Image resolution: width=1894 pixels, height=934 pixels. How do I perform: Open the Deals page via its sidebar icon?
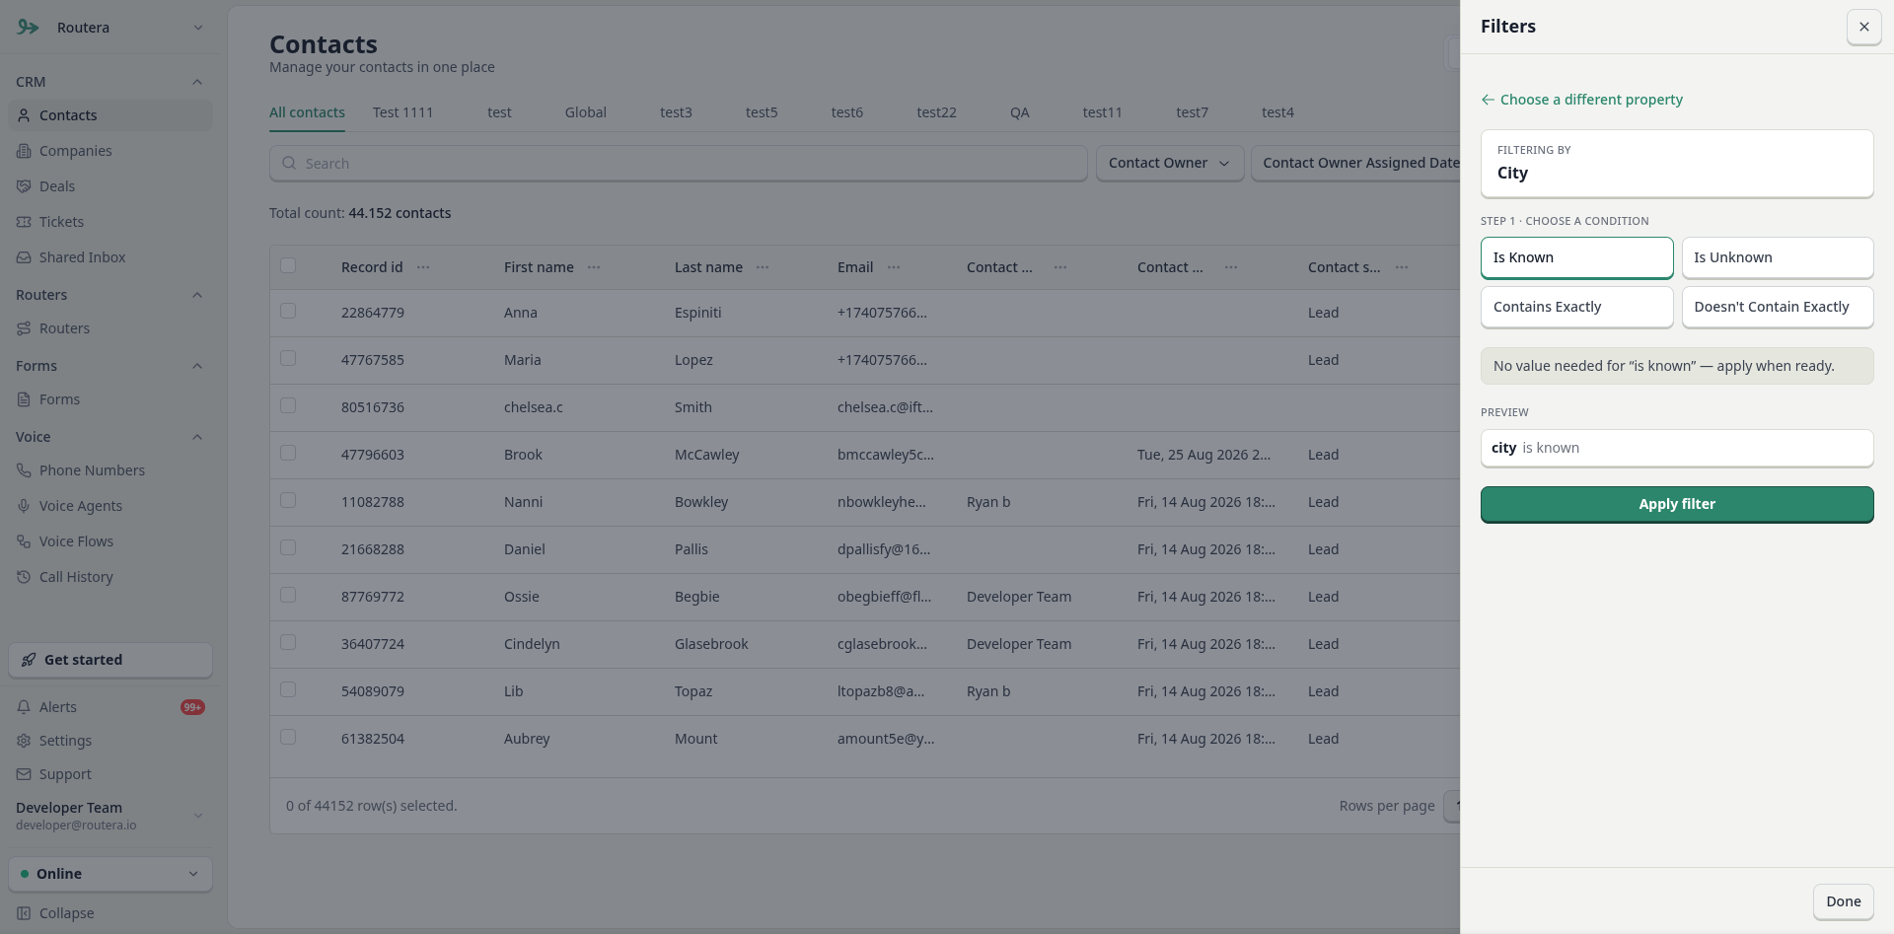pos(24,186)
